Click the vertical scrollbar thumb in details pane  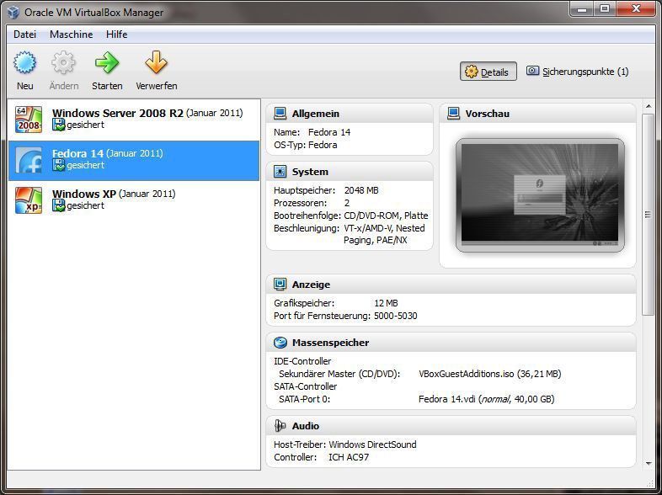point(648,215)
